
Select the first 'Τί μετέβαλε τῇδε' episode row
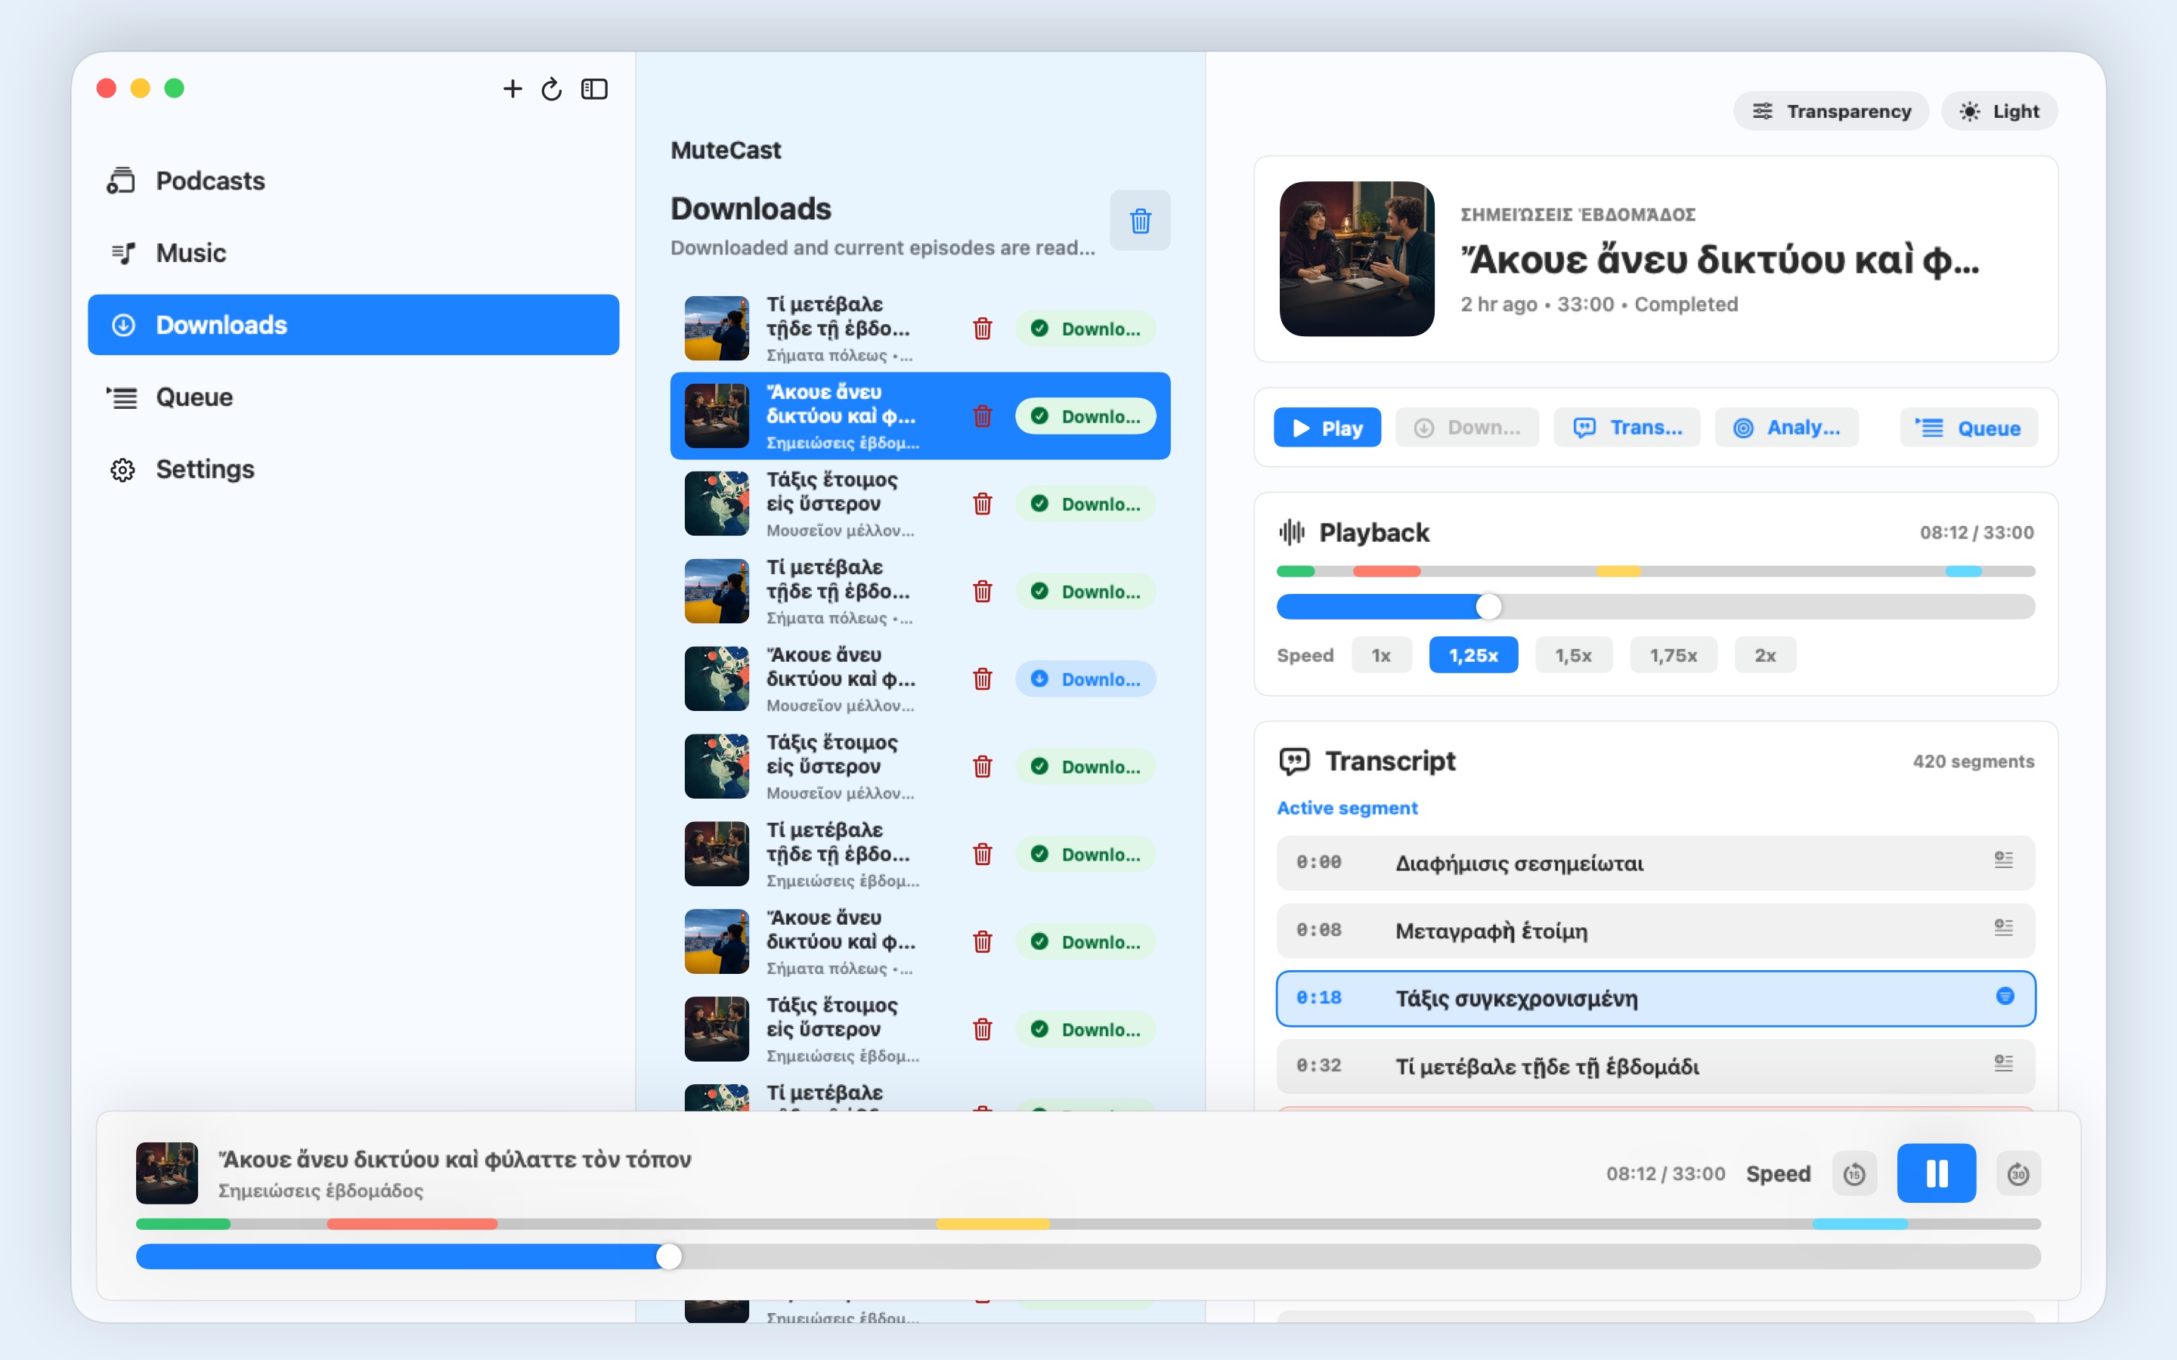pyautogui.click(x=919, y=329)
